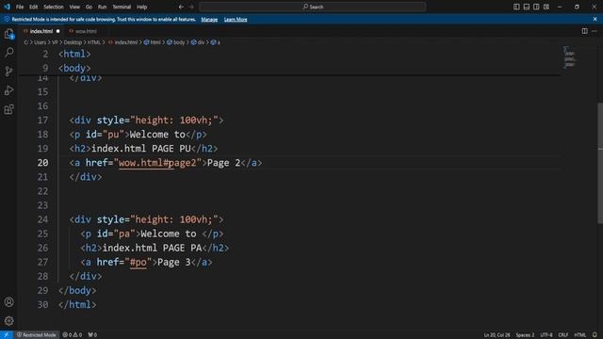Change line ending via CRLF
Screen dimensions: 603x339
coord(563,335)
